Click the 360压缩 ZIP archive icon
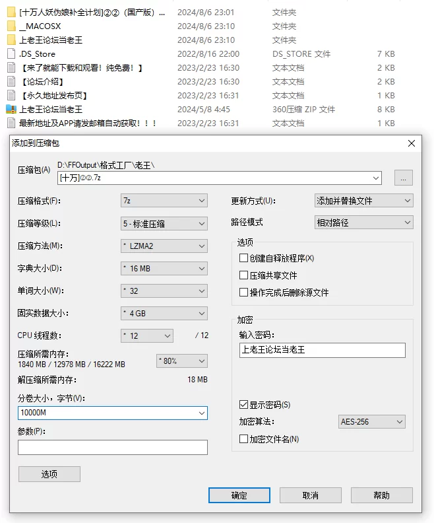 [x=11, y=110]
